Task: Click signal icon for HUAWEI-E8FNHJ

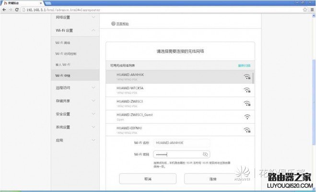Action: click(x=247, y=130)
